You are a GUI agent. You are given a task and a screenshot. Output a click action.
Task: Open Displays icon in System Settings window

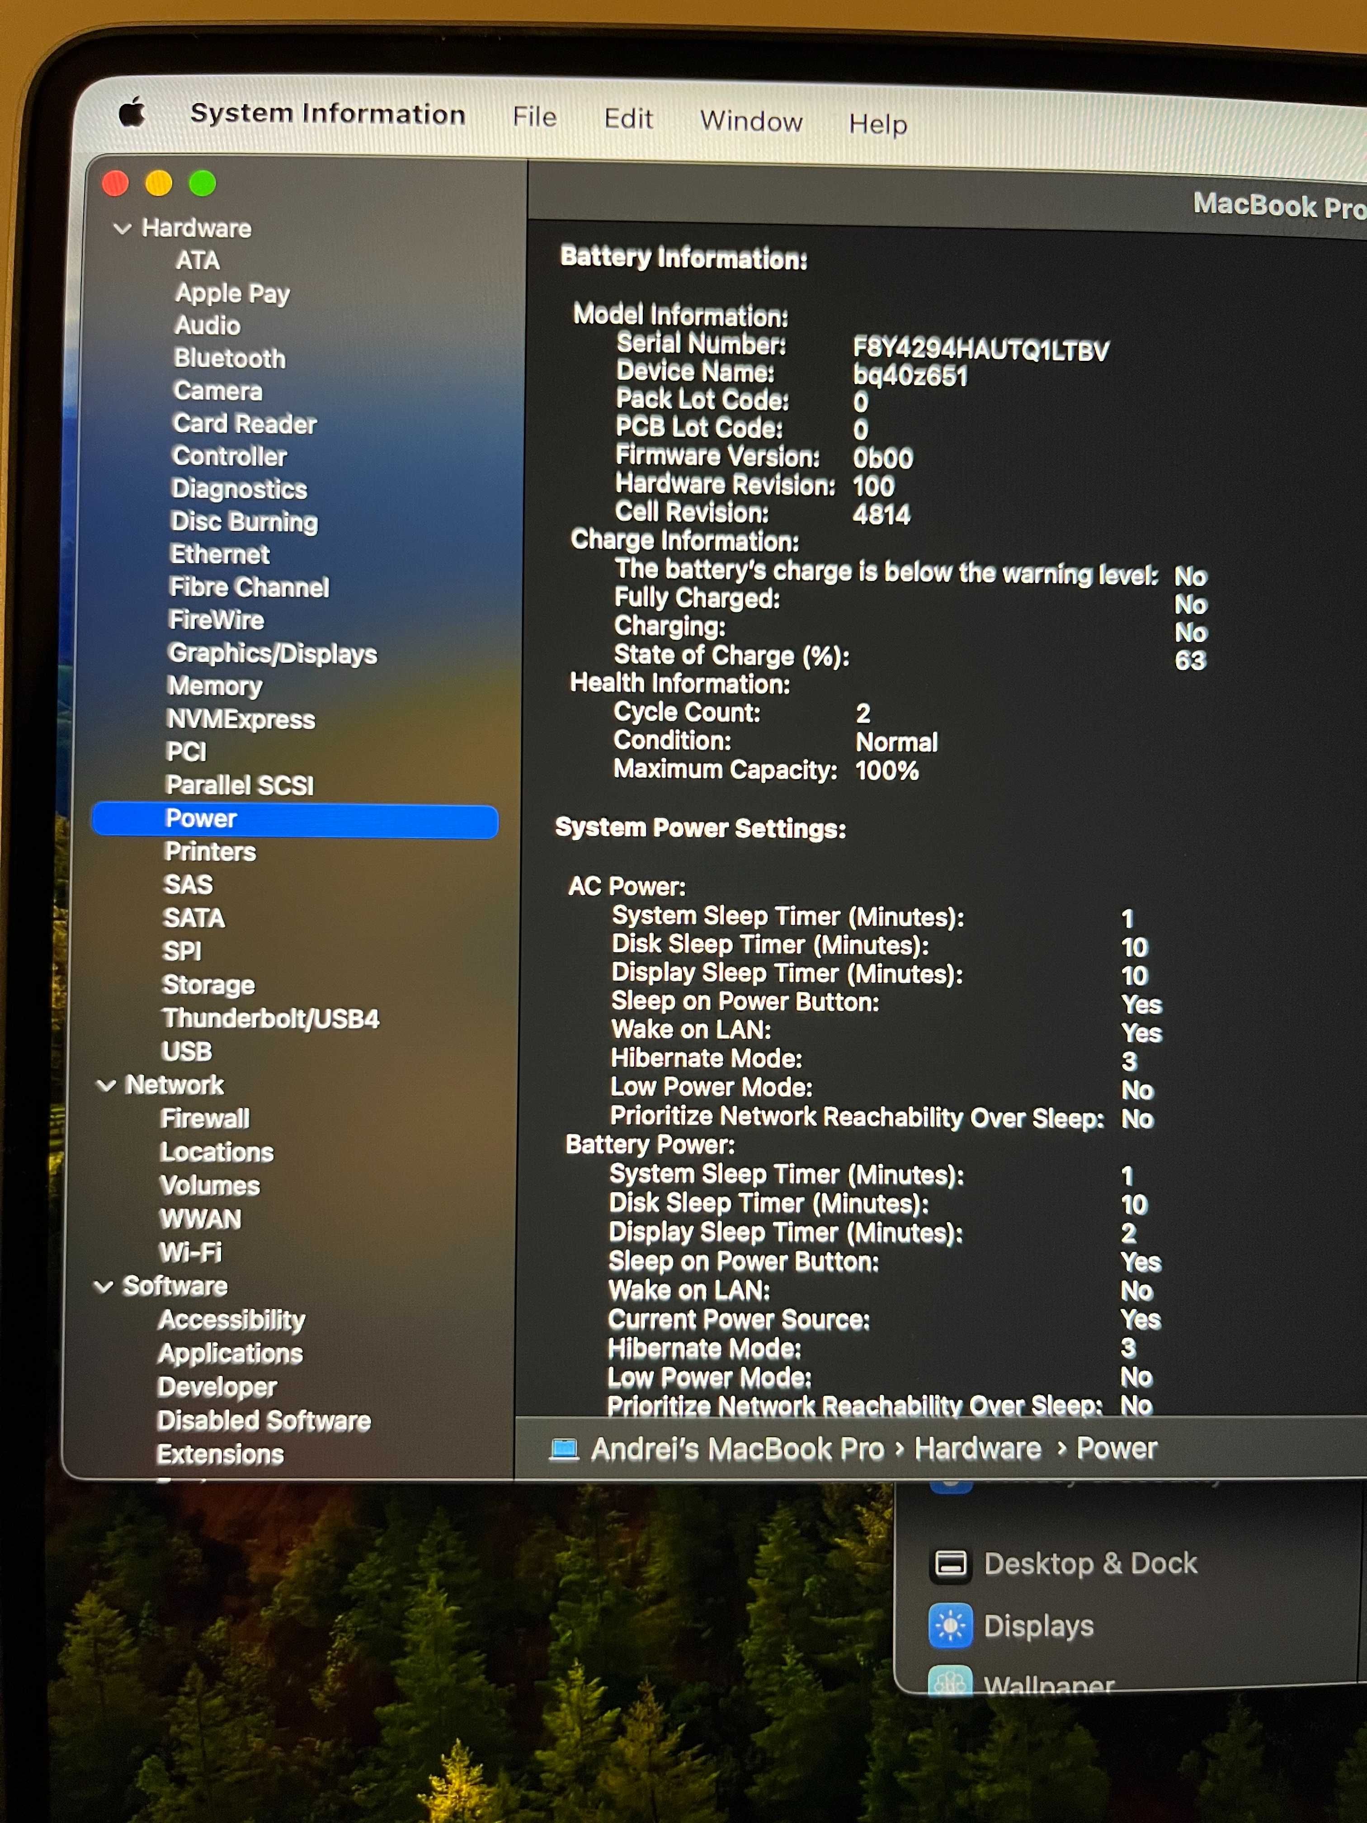950,1625
